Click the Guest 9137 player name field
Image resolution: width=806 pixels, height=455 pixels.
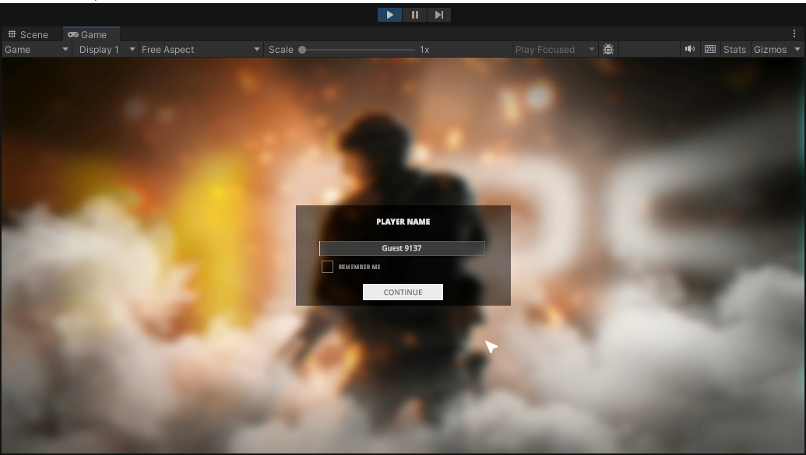[x=402, y=248]
